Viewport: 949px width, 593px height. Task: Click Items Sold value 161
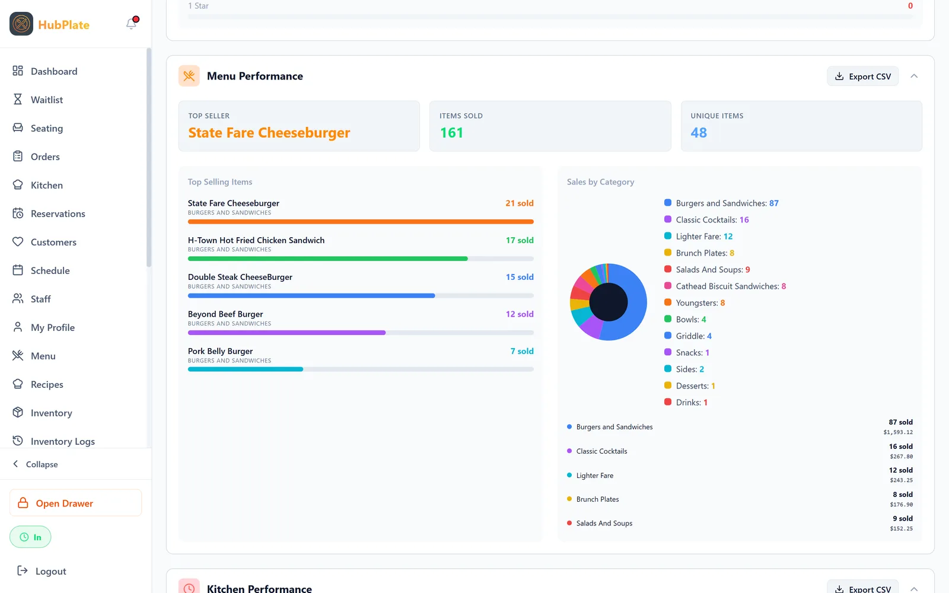point(451,133)
